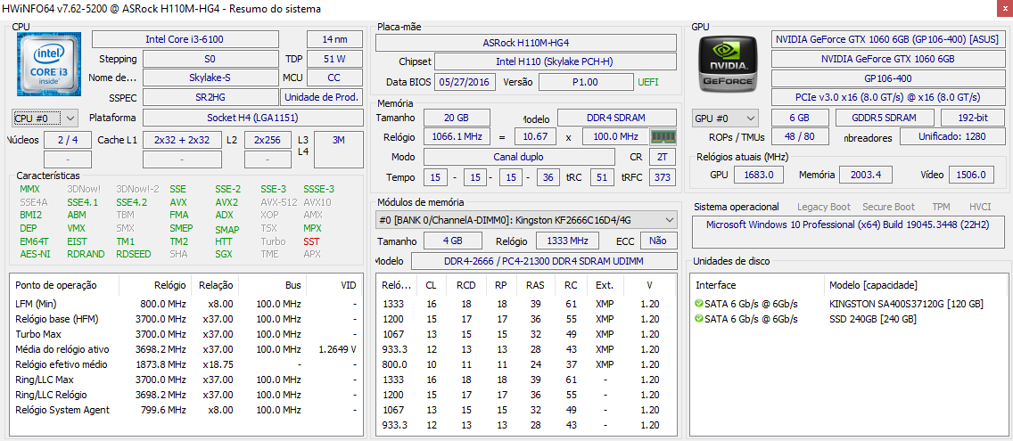Click the BIOS date 05/27/2016
This screenshot has height=441, width=1013.
coord(466,82)
